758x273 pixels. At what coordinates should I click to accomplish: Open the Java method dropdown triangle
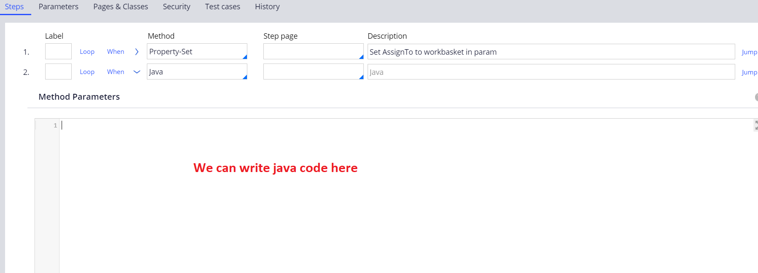(x=244, y=77)
